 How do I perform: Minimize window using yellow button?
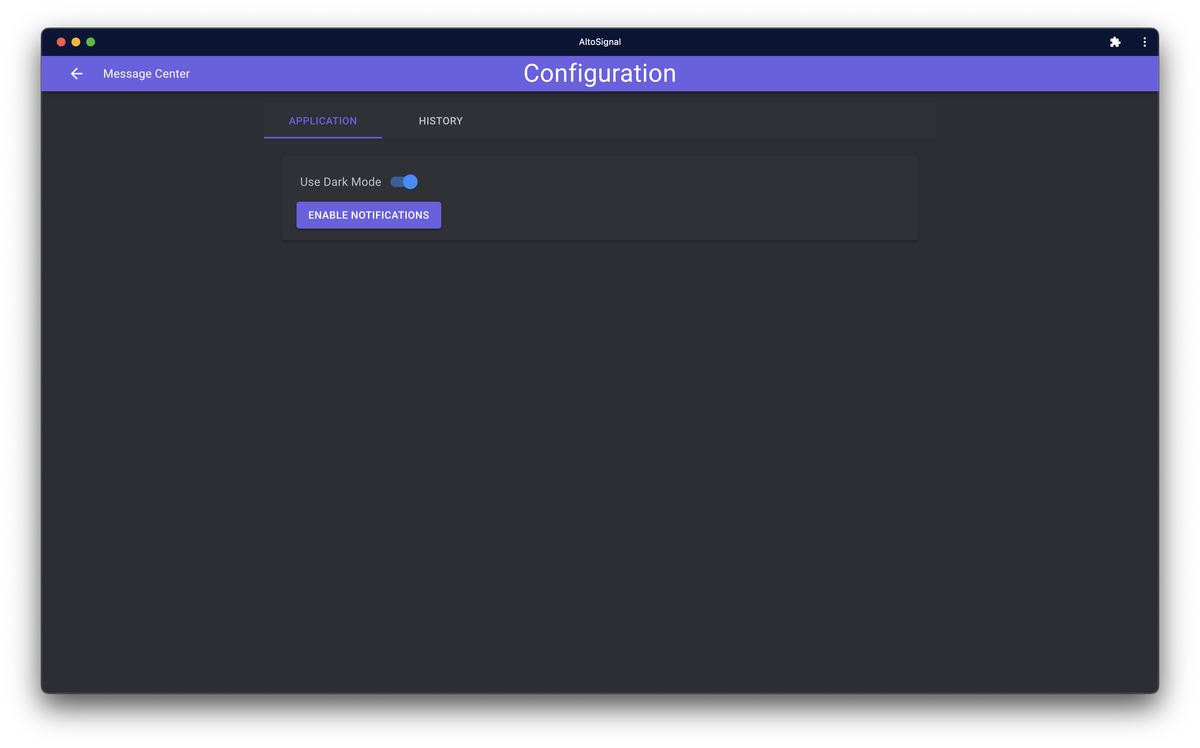click(x=76, y=42)
